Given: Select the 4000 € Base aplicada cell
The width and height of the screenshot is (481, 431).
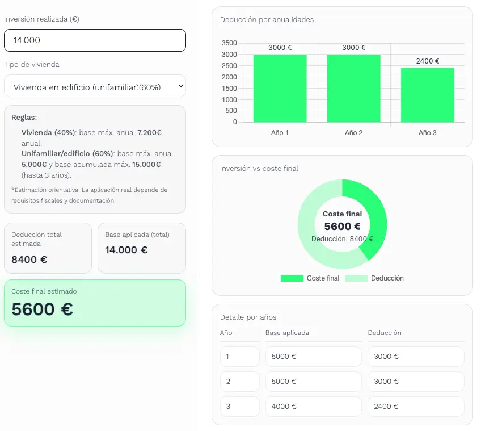Looking at the screenshot, I should tap(313, 407).
